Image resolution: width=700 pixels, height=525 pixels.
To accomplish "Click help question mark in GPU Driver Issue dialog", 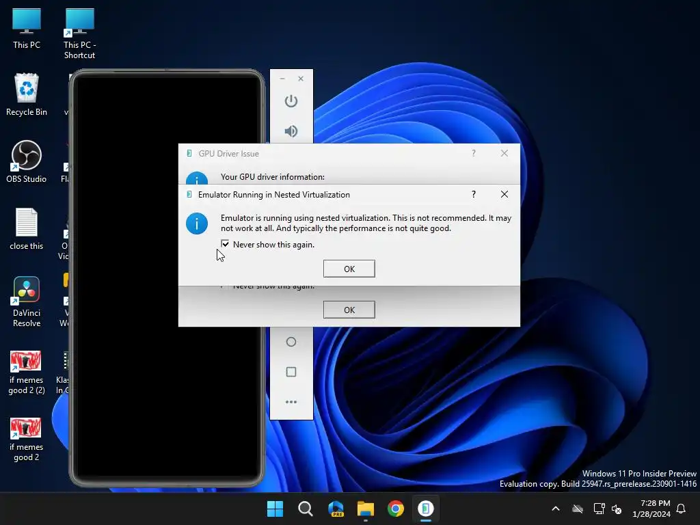I will pos(474,153).
